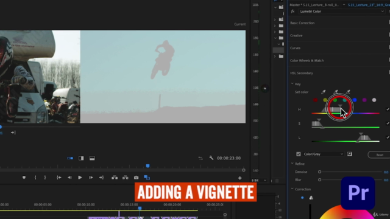Choose the white color preset swatch
390x219 pixels.
tap(374, 100)
